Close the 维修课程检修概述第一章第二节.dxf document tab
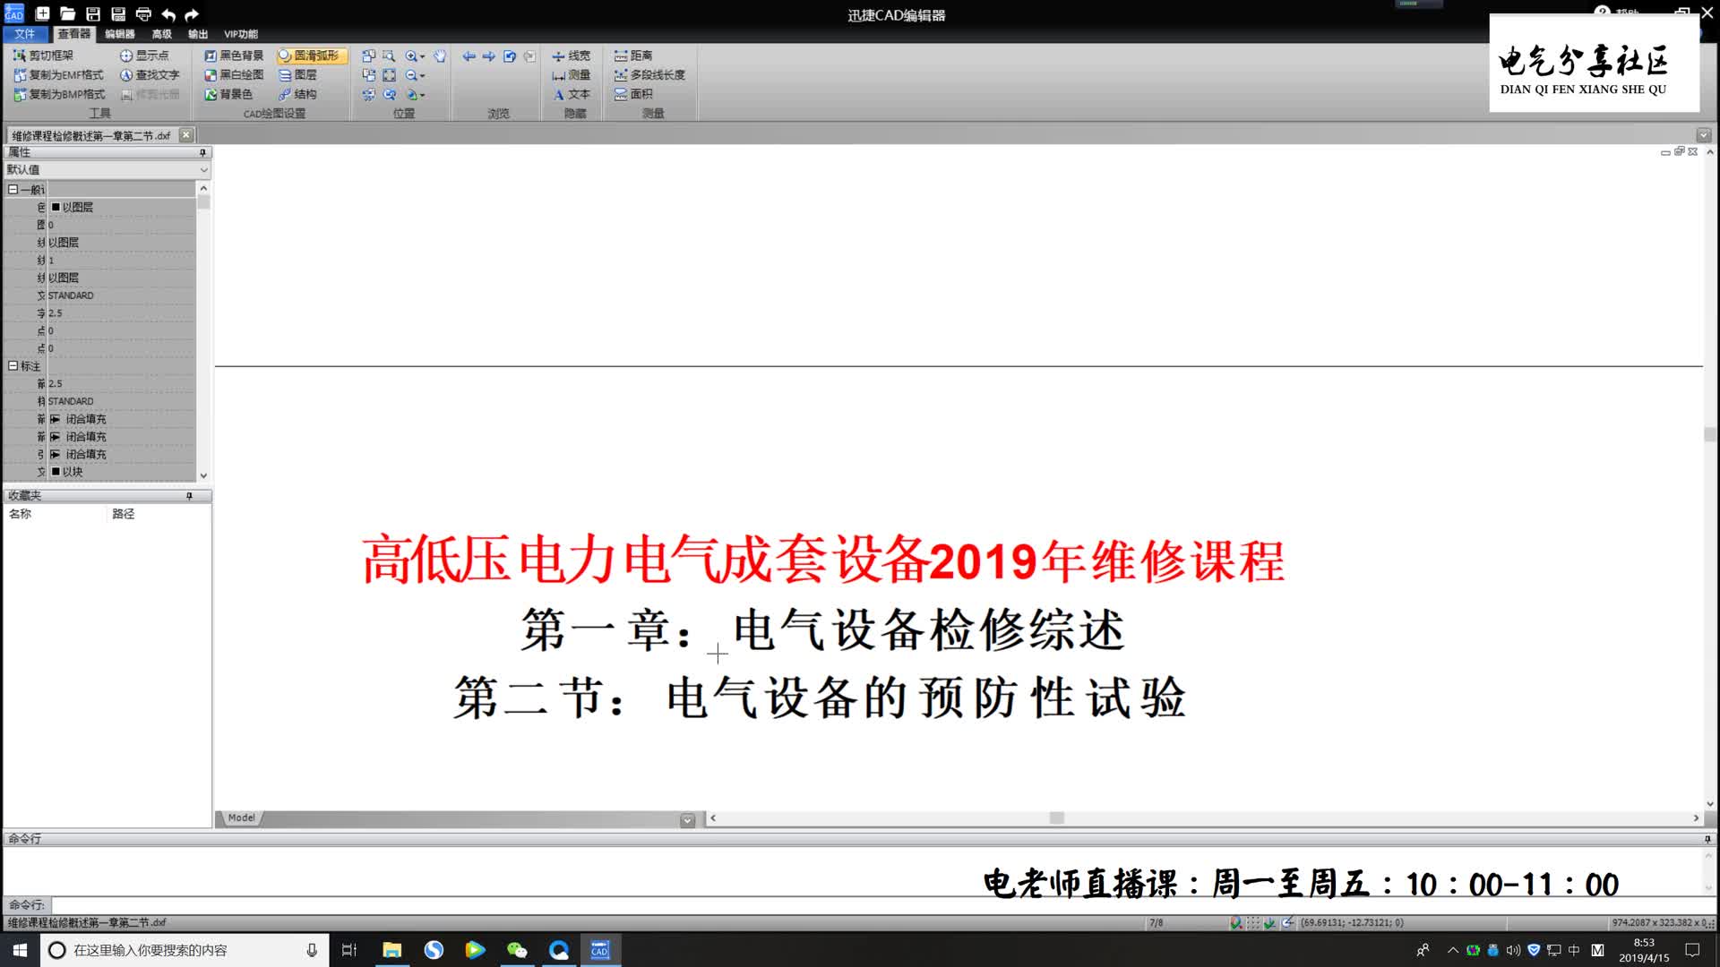The width and height of the screenshot is (1720, 967). coord(185,135)
